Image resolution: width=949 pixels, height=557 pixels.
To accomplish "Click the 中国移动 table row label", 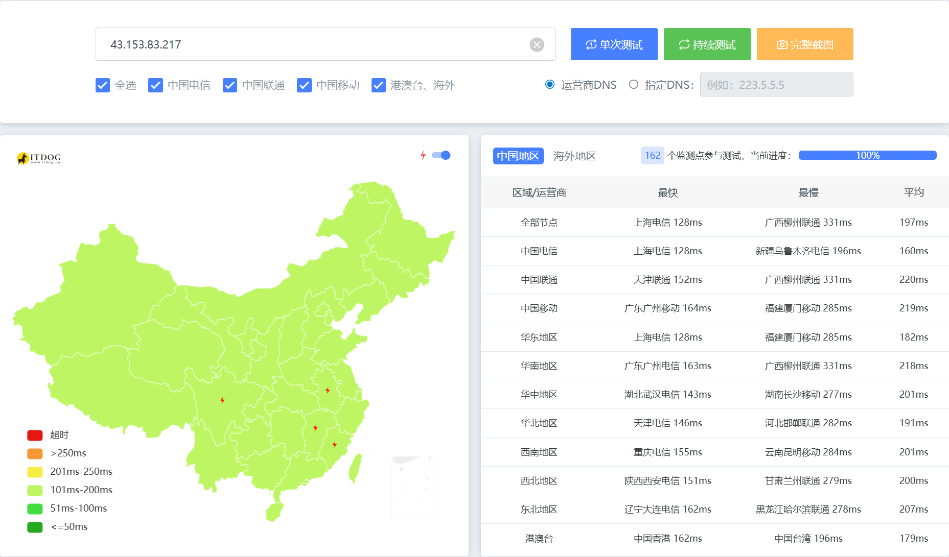I will [x=539, y=308].
